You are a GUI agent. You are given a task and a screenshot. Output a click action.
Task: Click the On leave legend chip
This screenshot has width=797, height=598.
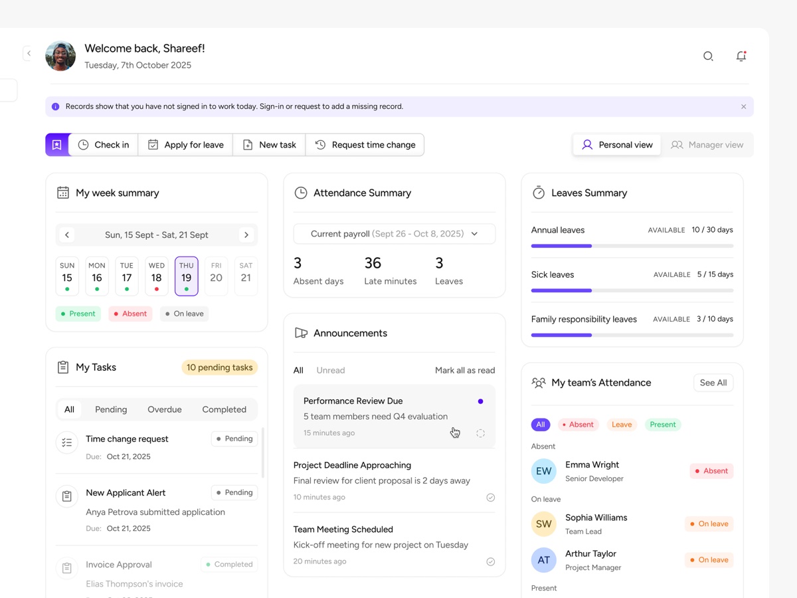184,314
